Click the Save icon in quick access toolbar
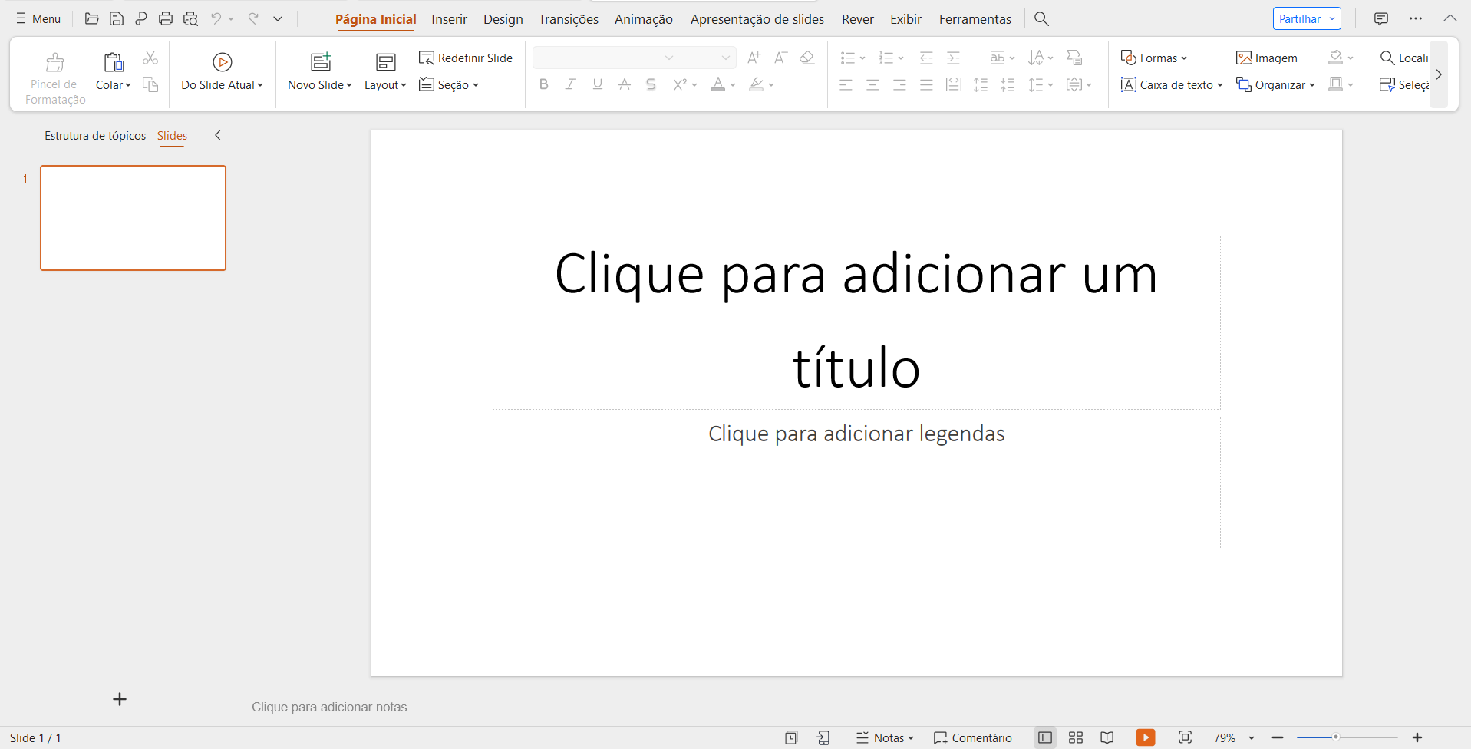This screenshot has width=1471, height=749. tap(116, 18)
